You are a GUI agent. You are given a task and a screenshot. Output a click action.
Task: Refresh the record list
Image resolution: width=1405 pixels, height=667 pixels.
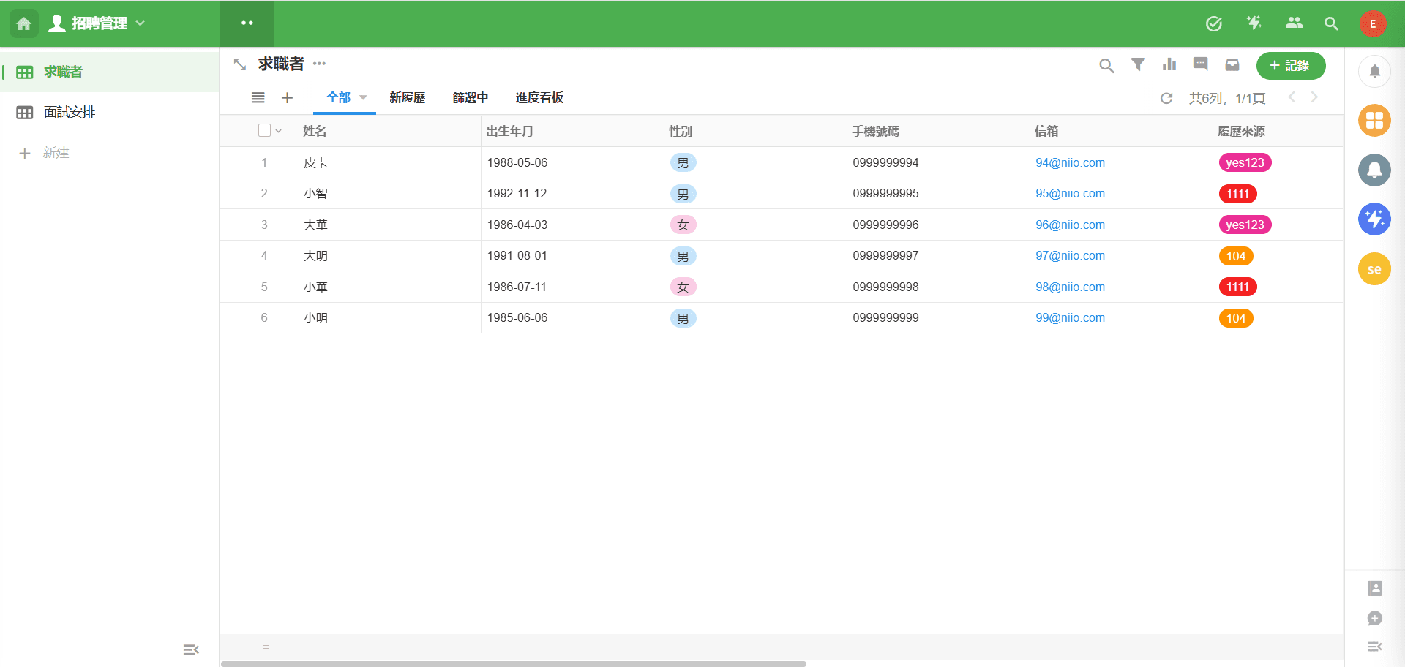point(1166,98)
